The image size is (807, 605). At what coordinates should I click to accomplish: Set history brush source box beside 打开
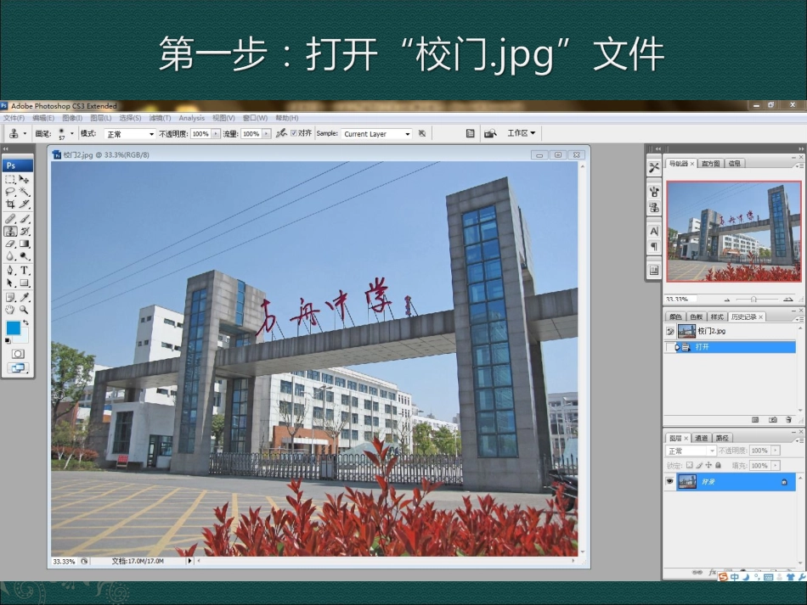[670, 348]
